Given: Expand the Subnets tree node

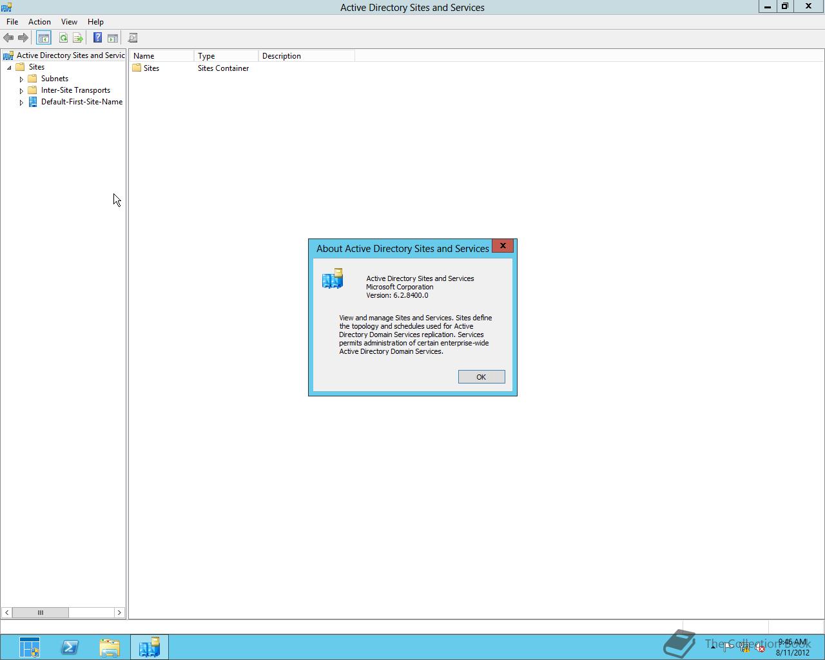Looking at the screenshot, I should pos(21,79).
